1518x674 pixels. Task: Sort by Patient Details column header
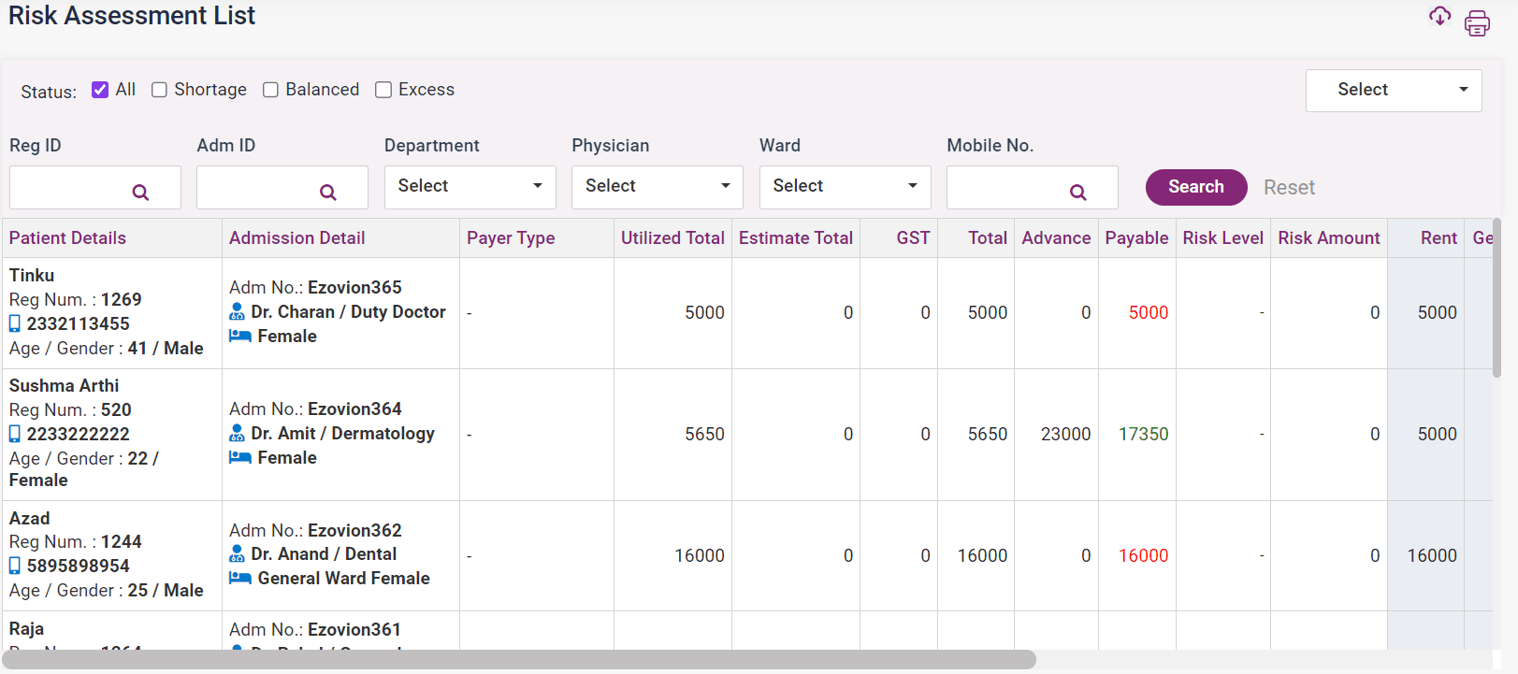tap(67, 238)
